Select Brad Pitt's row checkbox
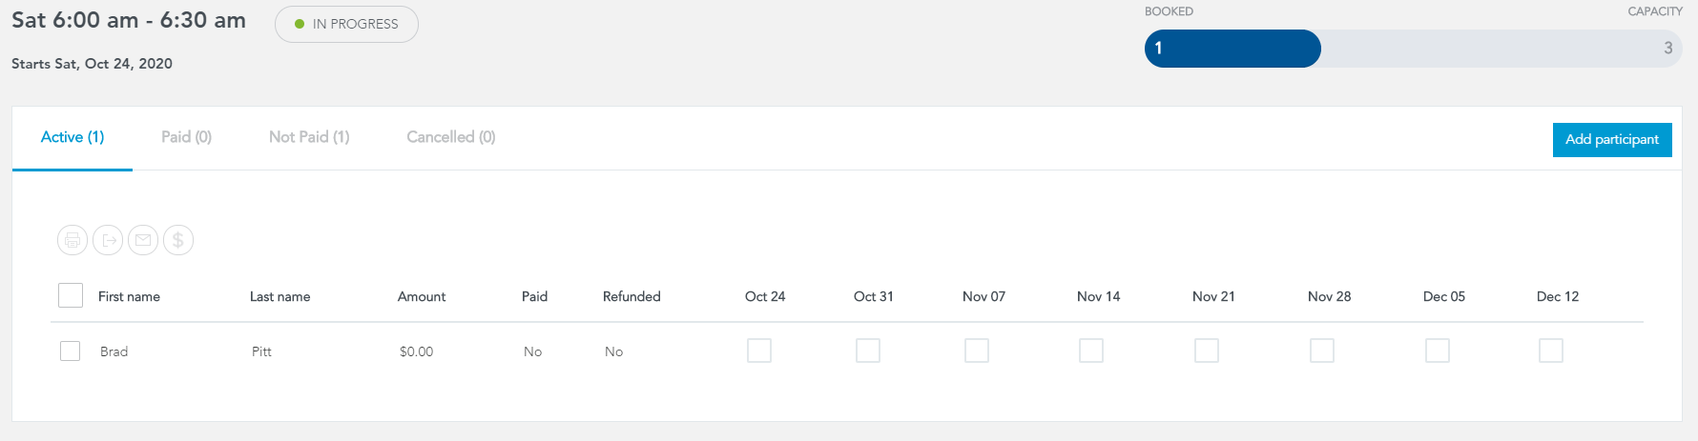This screenshot has width=1698, height=441. [x=70, y=351]
